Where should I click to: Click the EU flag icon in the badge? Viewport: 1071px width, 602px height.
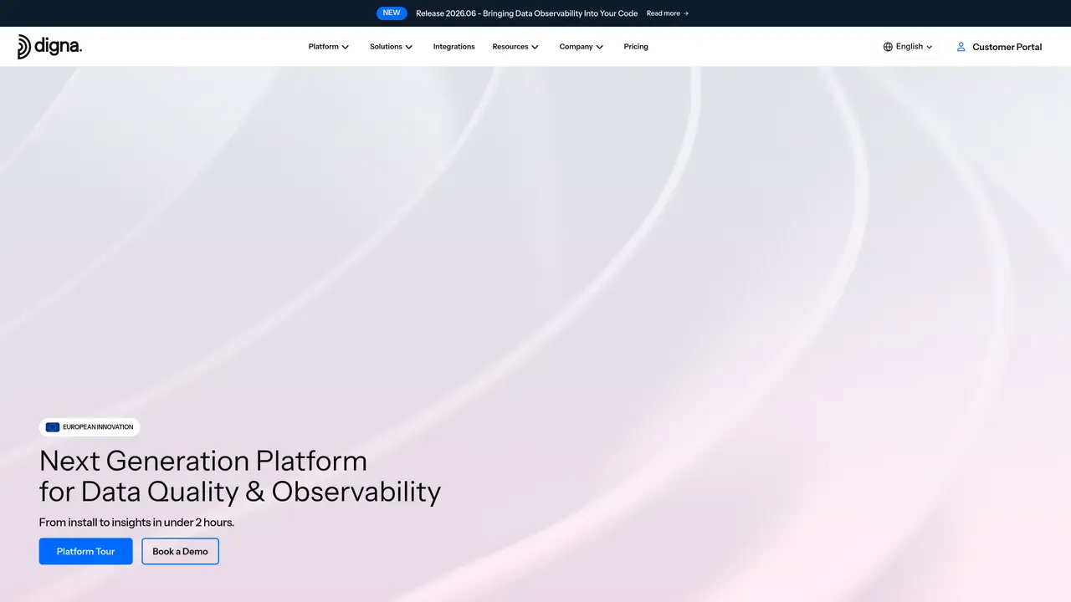[x=53, y=427]
